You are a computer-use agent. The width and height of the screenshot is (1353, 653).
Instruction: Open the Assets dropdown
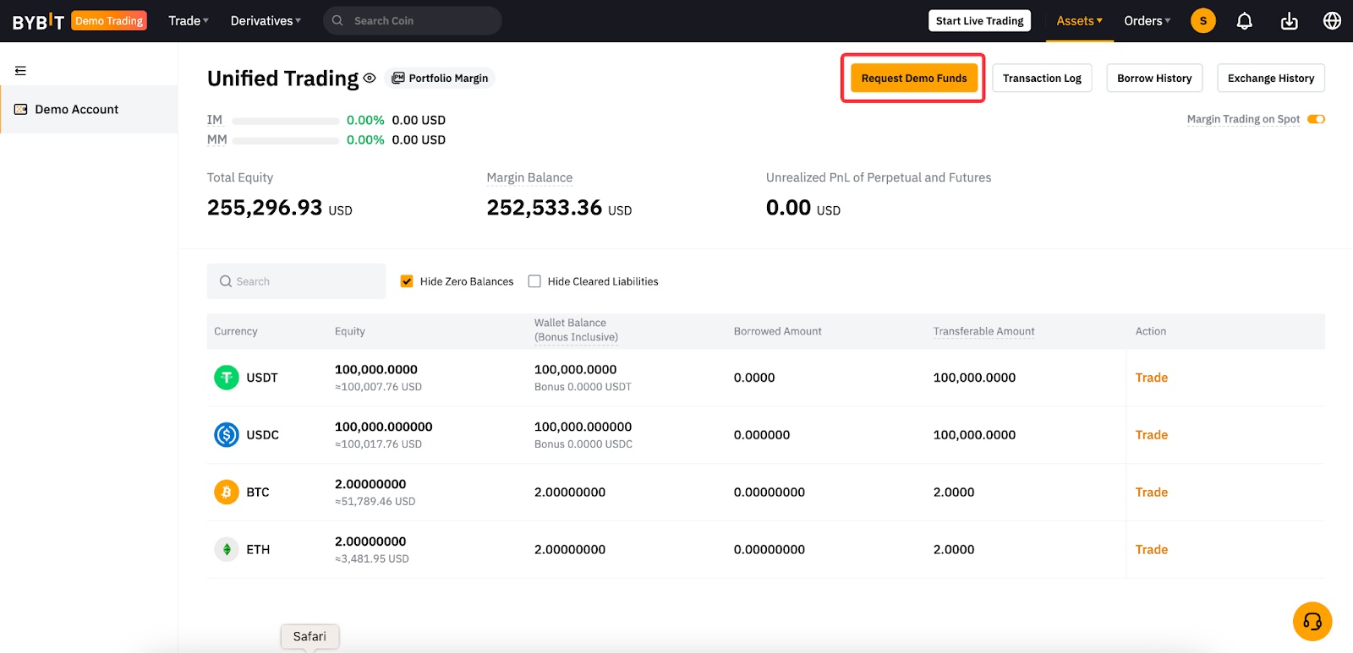click(x=1079, y=21)
